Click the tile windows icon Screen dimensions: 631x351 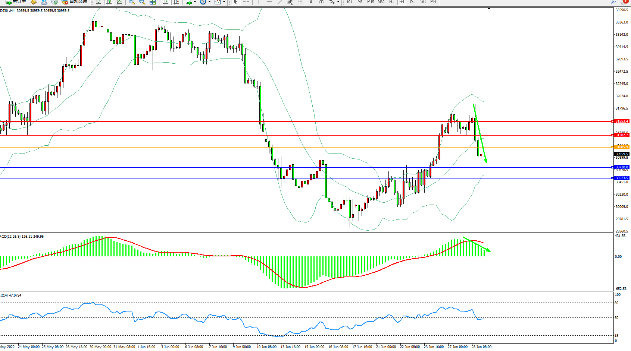(x=153, y=2)
